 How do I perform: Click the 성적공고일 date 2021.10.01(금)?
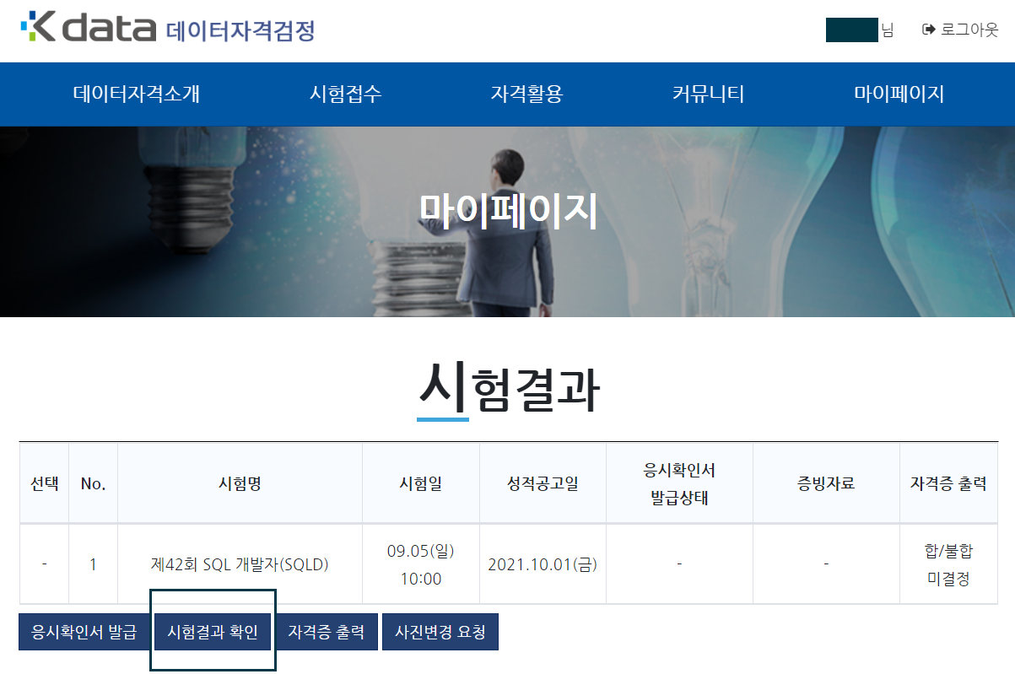tap(542, 563)
